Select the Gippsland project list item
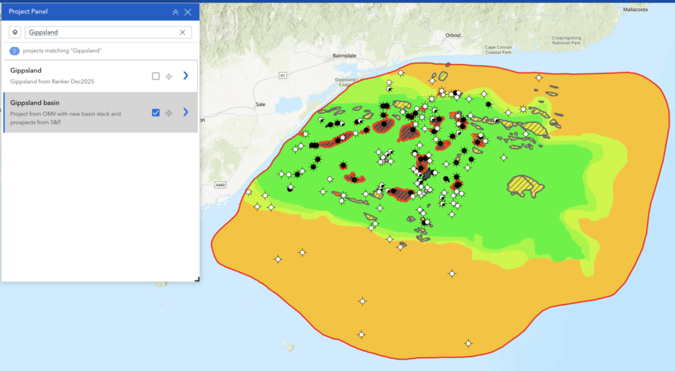Screen dimensions: 675x371 click(100, 76)
